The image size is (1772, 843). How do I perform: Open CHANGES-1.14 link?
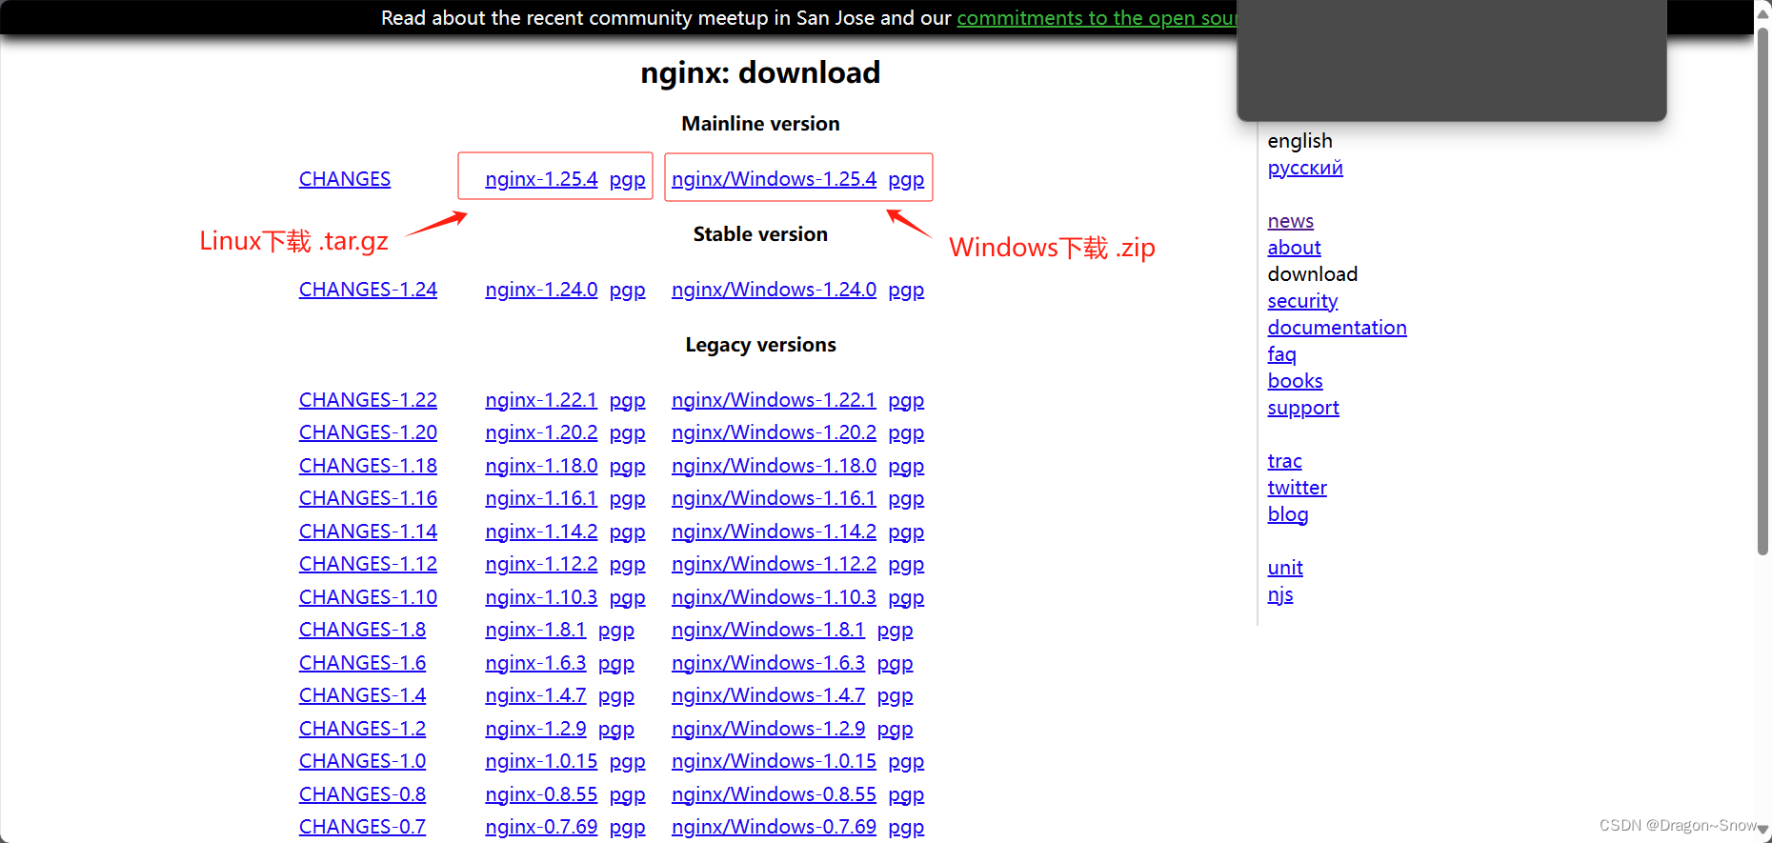(x=368, y=532)
